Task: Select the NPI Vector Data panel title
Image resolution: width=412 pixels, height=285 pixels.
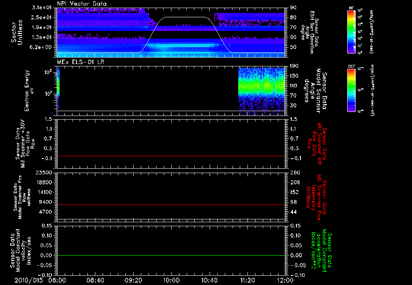Action: (x=82, y=4)
